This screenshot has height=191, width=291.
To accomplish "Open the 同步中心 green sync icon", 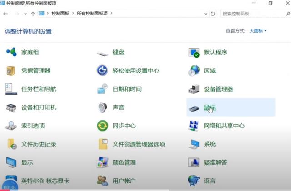I will pos(102,126).
